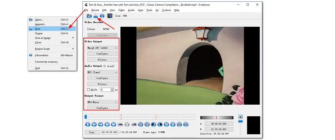Open the Custom menu
Screen dimensions: 335x140
click(166, 10)
